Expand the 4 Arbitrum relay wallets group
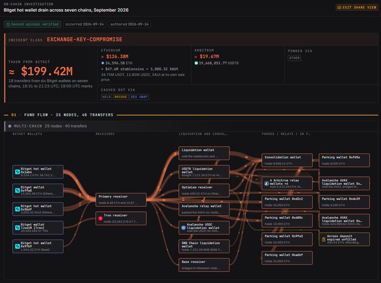 [287, 183]
